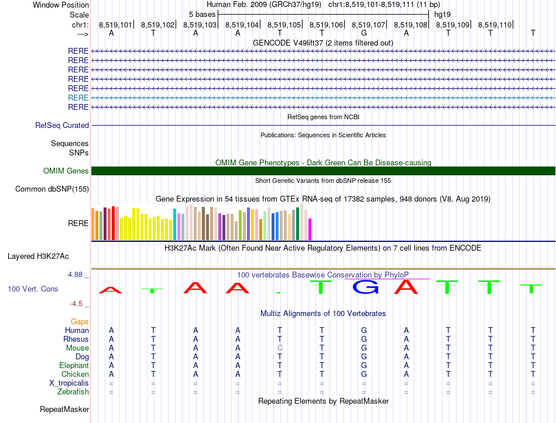Click the Human alignment row label
The height and width of the screenshot is (423, 556).
click(77, 330)
